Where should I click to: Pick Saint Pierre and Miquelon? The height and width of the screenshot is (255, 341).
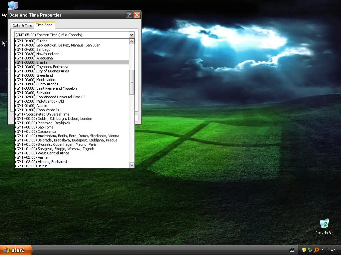click(72, 88)
